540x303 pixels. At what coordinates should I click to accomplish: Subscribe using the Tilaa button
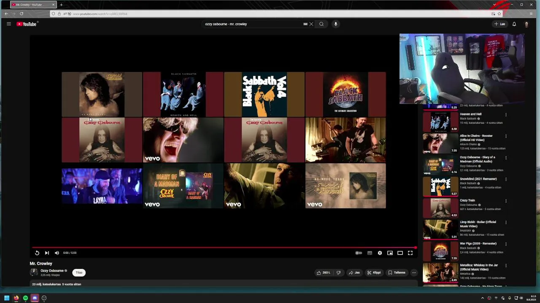(79, 273)
